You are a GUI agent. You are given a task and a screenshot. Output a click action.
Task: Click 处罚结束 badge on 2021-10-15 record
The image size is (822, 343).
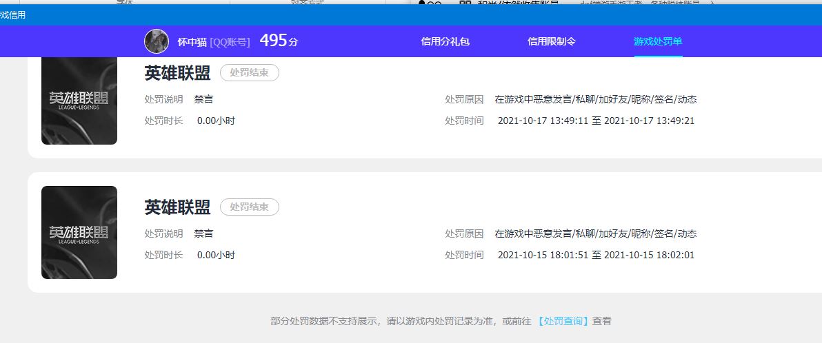[250, 207]
